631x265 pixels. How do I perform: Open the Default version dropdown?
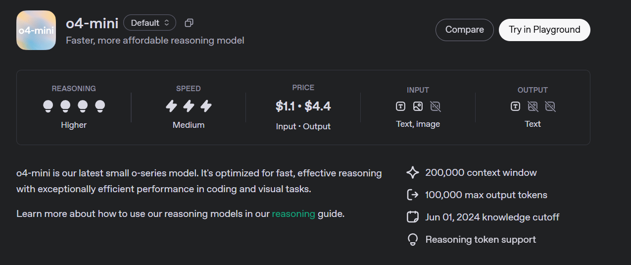coord(149,23)
